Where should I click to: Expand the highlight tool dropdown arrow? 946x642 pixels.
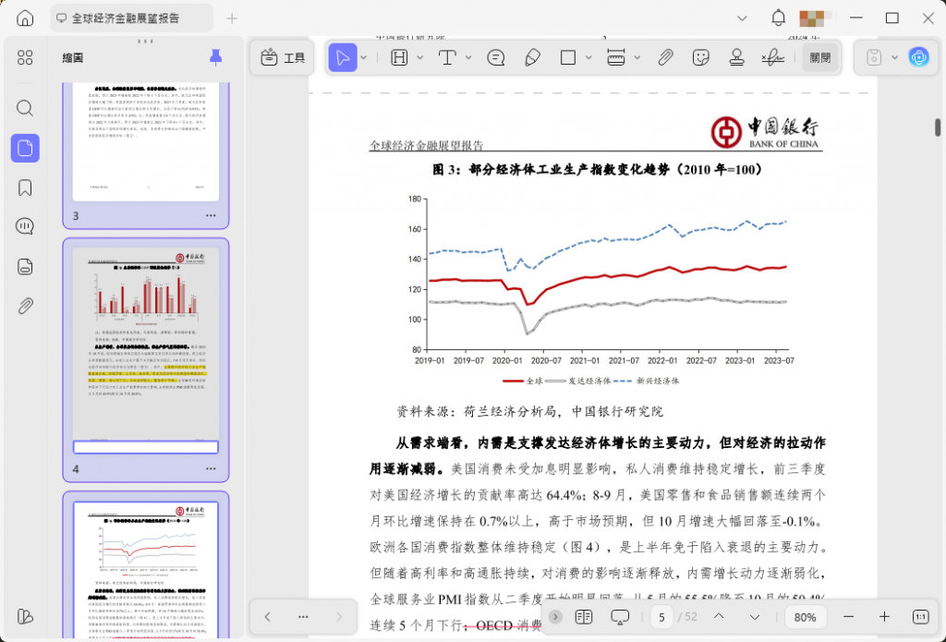[420, 58]
